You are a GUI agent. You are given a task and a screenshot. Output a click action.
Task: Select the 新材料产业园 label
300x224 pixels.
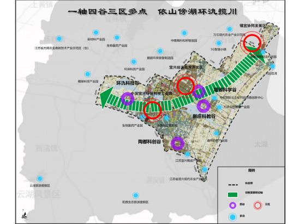96,39
